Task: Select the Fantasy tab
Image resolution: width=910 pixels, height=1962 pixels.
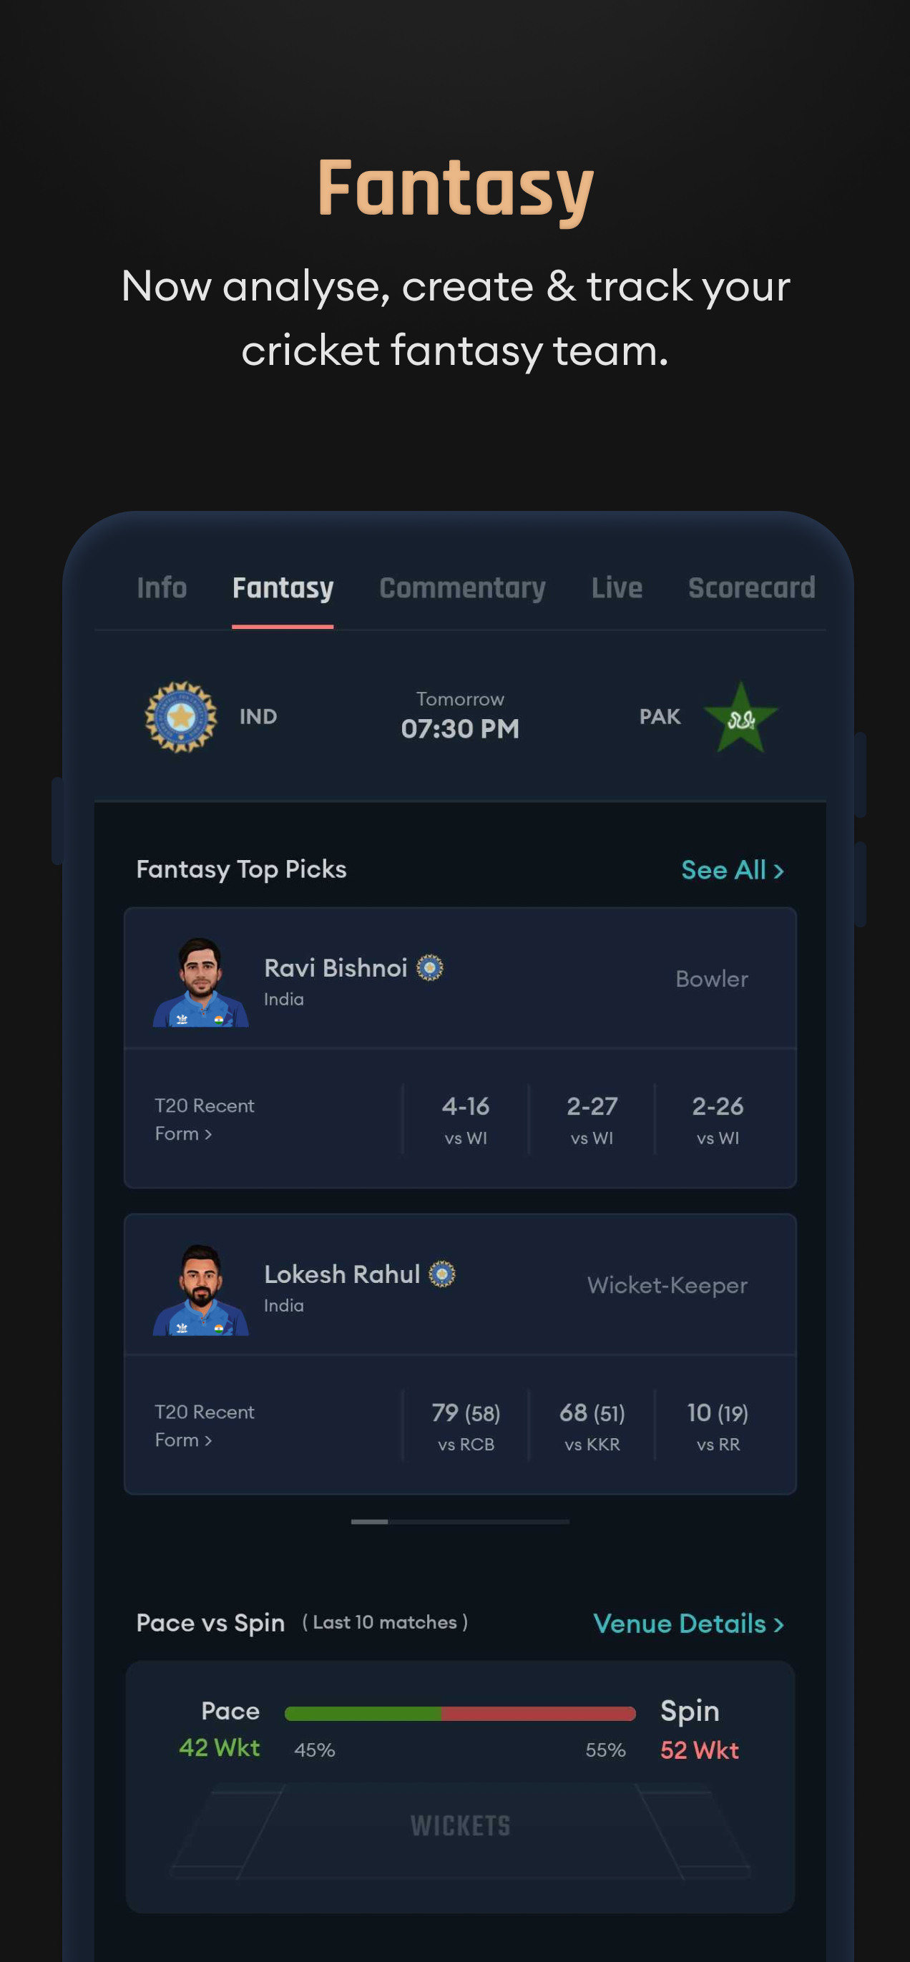Action: pos(283,589)
